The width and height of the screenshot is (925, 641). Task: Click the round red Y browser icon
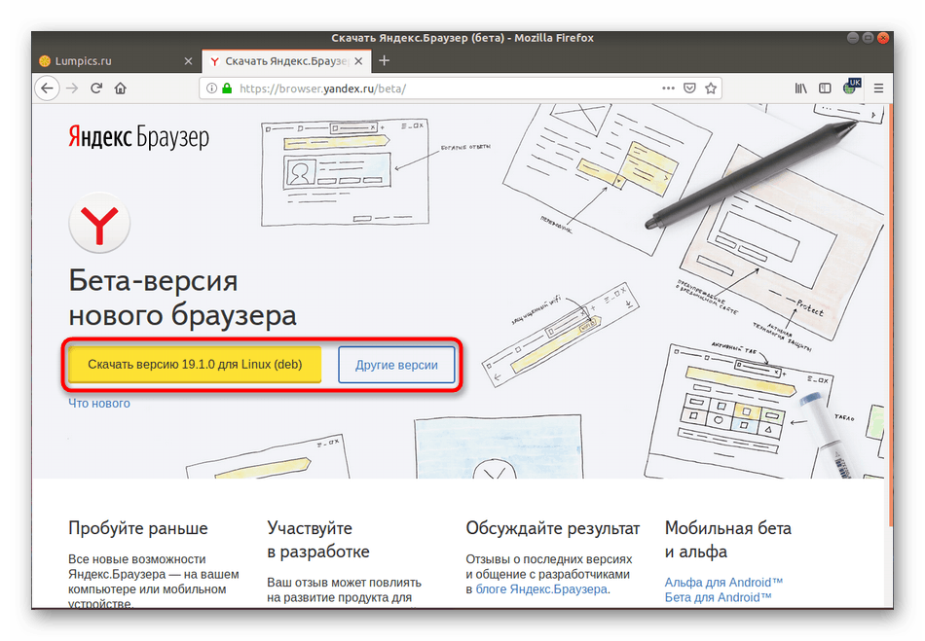[99, 224]
